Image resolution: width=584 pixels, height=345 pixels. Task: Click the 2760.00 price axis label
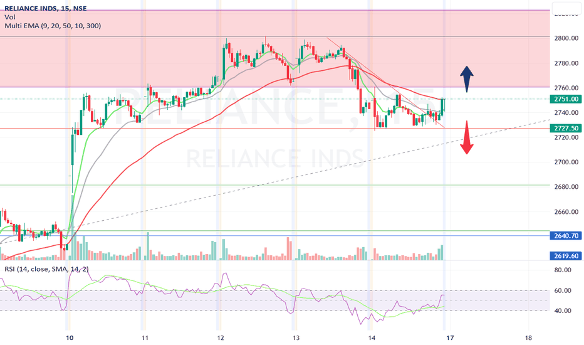(x=566, y=88)
